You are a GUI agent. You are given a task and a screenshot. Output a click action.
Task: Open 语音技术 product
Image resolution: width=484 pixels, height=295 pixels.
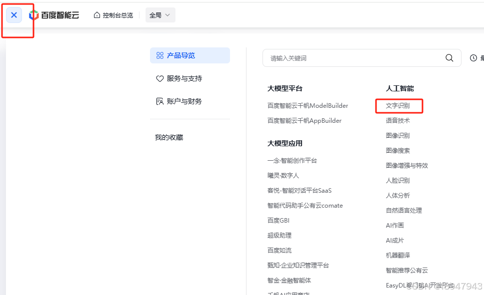point(398,121)
